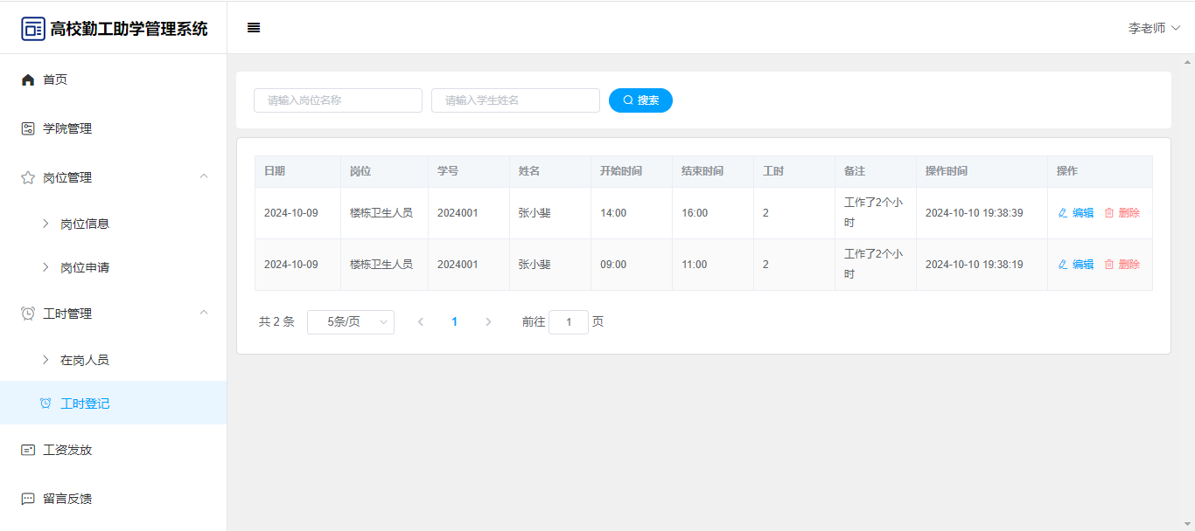Open 学院管理 in sidebar
The height and width of the screenshot is (531, 1195).
click(x=67, y=128)
